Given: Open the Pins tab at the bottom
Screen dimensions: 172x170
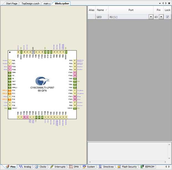Looking at the screenshot, I should coord(11,167).
